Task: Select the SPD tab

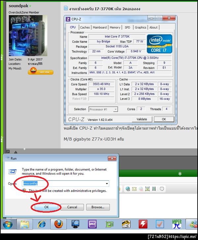Action: coord(127,27)
